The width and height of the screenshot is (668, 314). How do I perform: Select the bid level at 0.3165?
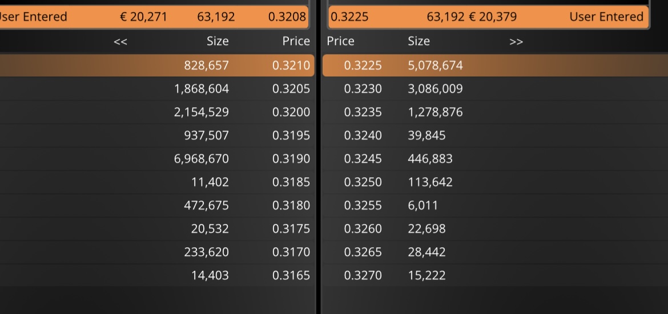coord(157,275)
